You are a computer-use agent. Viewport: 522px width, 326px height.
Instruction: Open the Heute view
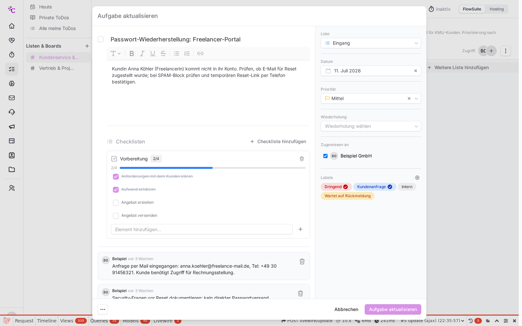coord(45,7)
